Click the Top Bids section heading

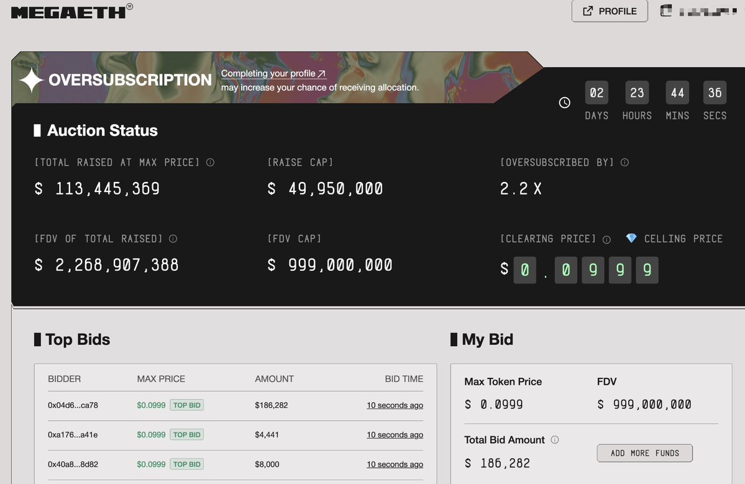(72, 340)
